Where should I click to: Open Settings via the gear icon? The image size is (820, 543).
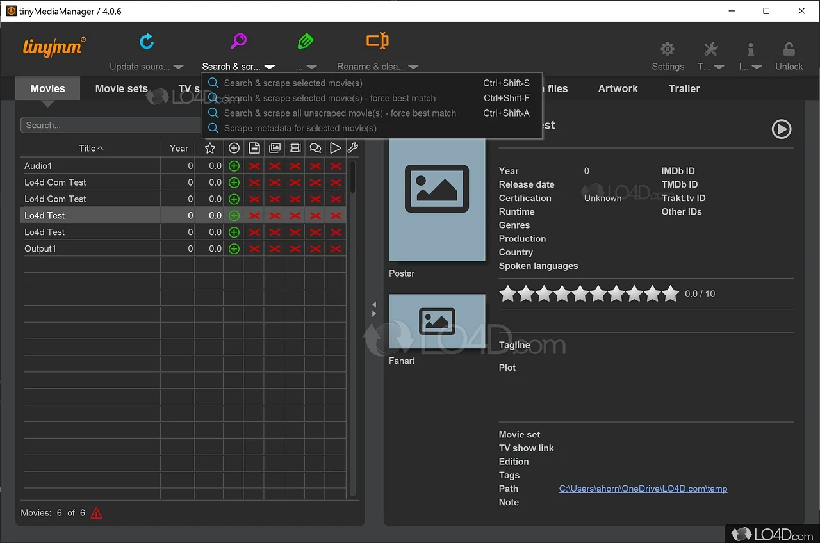tap(668, 49)
